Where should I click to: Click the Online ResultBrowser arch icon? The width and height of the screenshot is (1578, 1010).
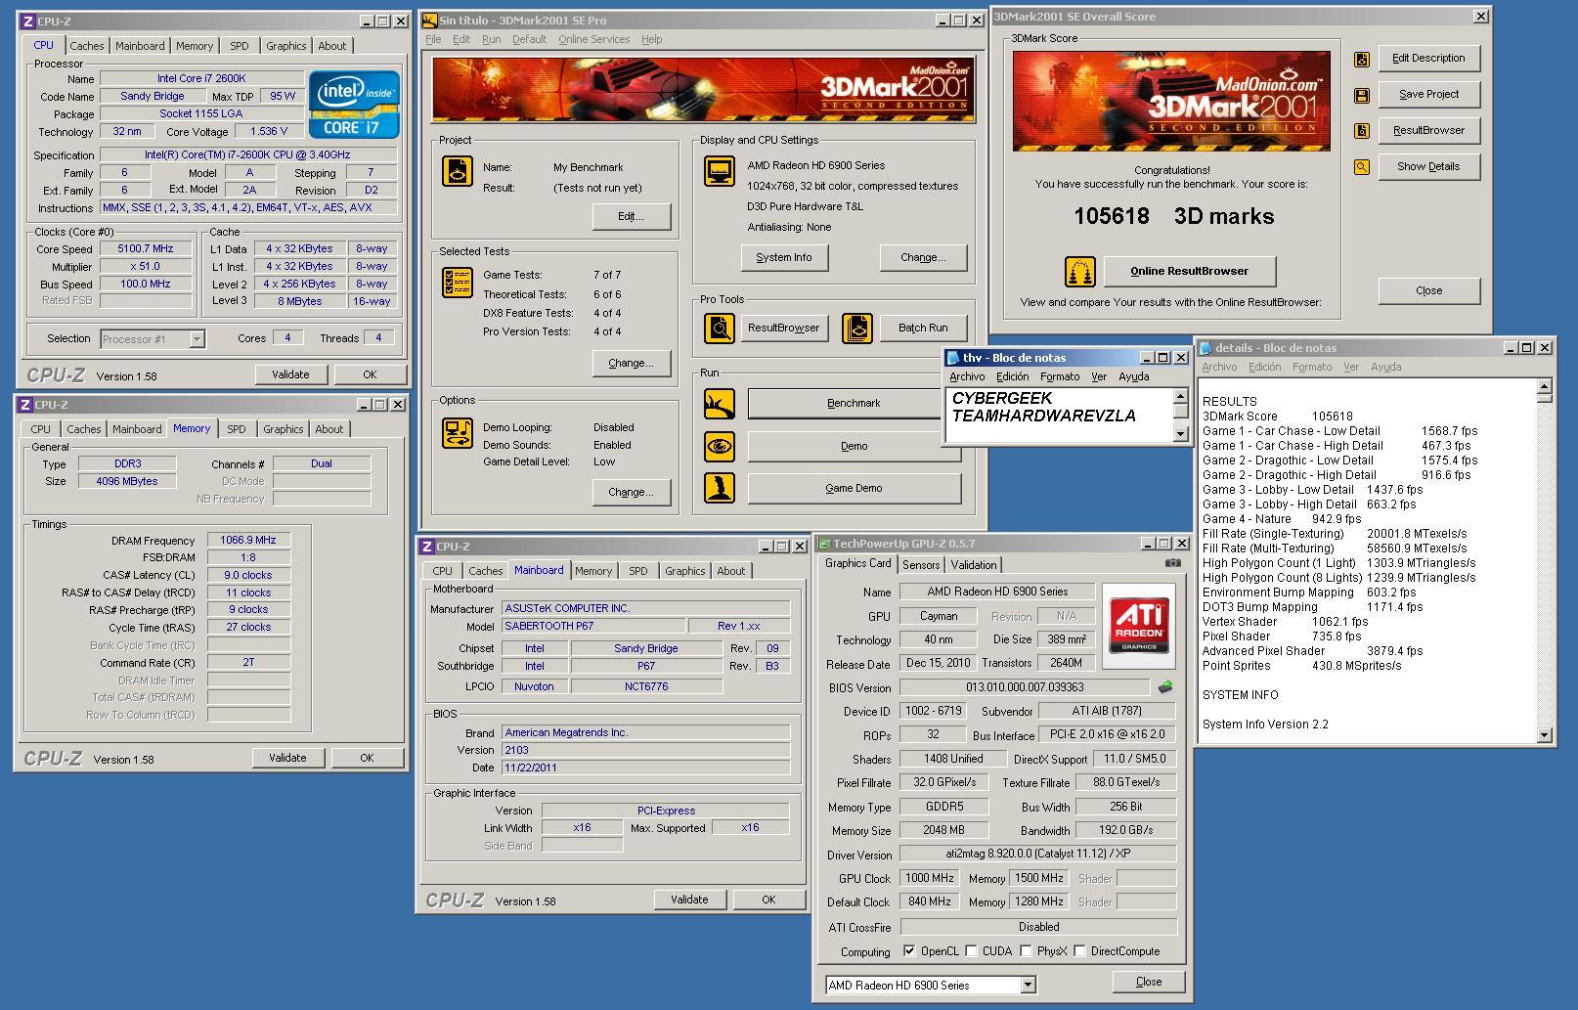pos(1079,272)
